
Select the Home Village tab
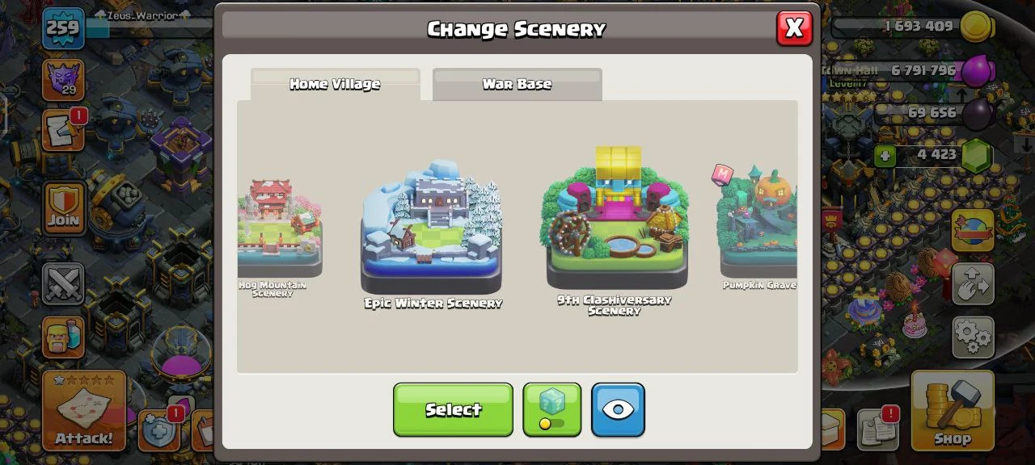[335, 84]
